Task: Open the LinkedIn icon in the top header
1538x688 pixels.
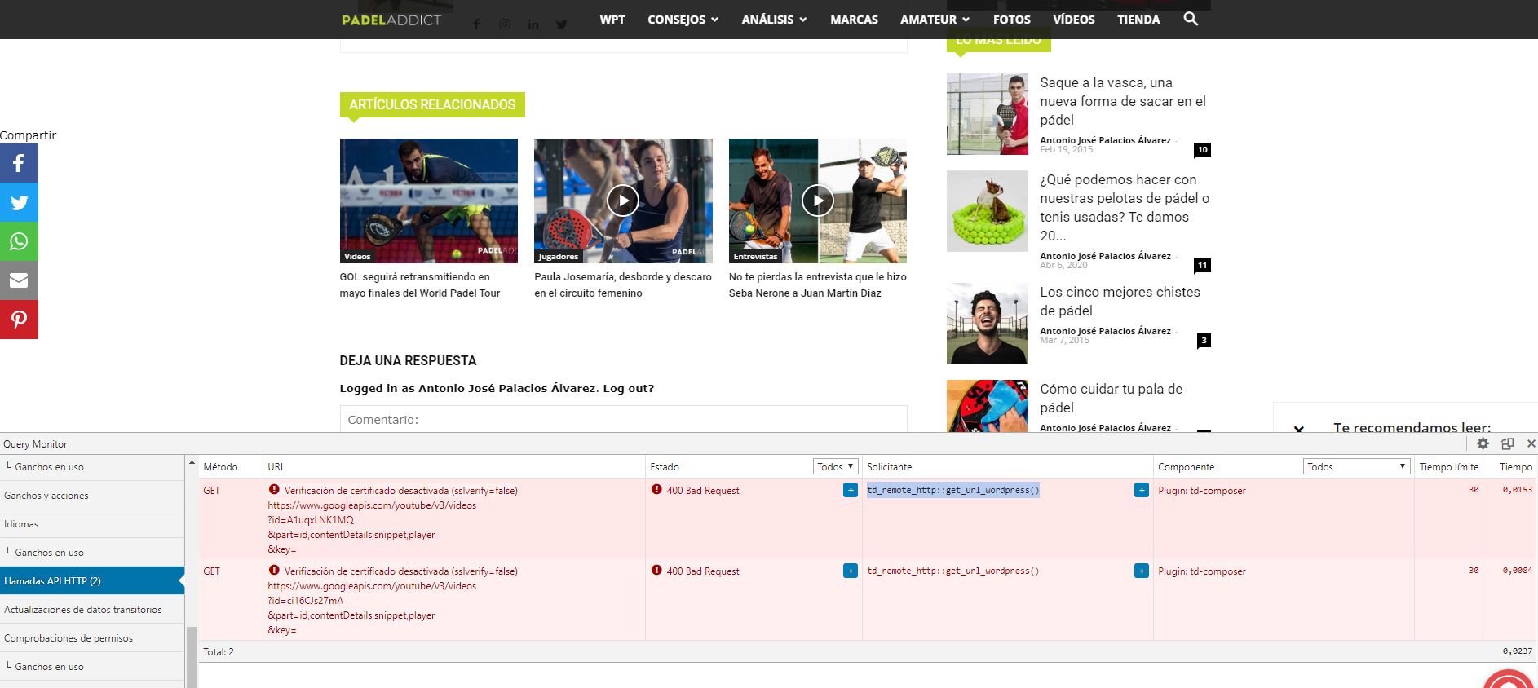Action: tap(533, 24)
